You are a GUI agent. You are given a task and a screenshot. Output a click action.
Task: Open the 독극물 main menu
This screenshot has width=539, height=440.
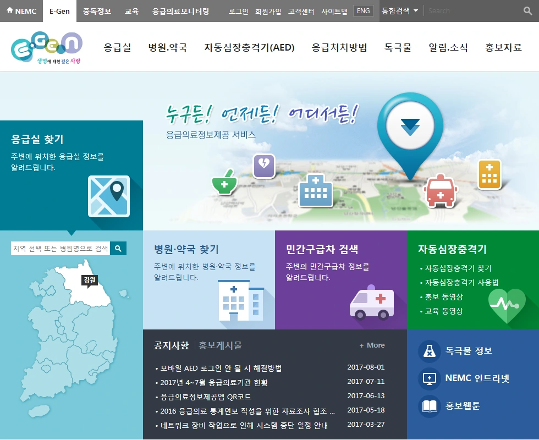point(398,47)
